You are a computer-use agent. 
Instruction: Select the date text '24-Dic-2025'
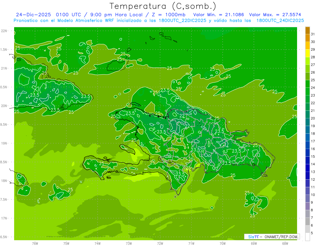tap(34, 15)
